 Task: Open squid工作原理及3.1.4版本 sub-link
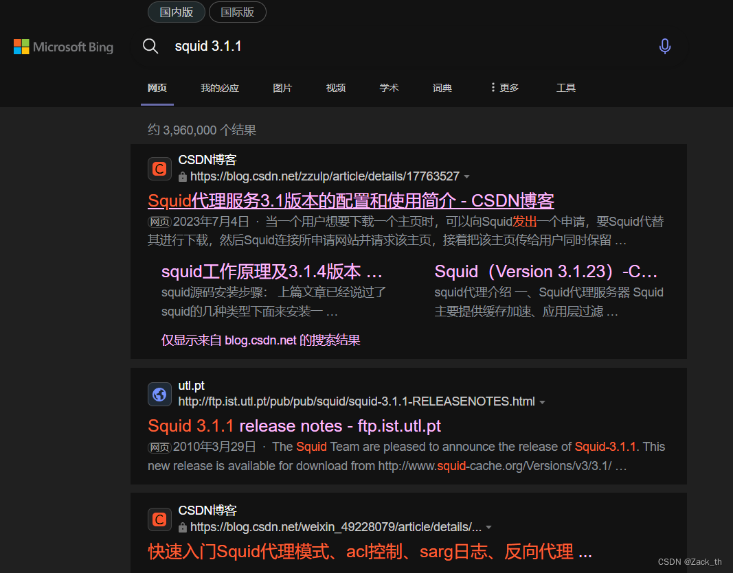click(x=271, y=271)
